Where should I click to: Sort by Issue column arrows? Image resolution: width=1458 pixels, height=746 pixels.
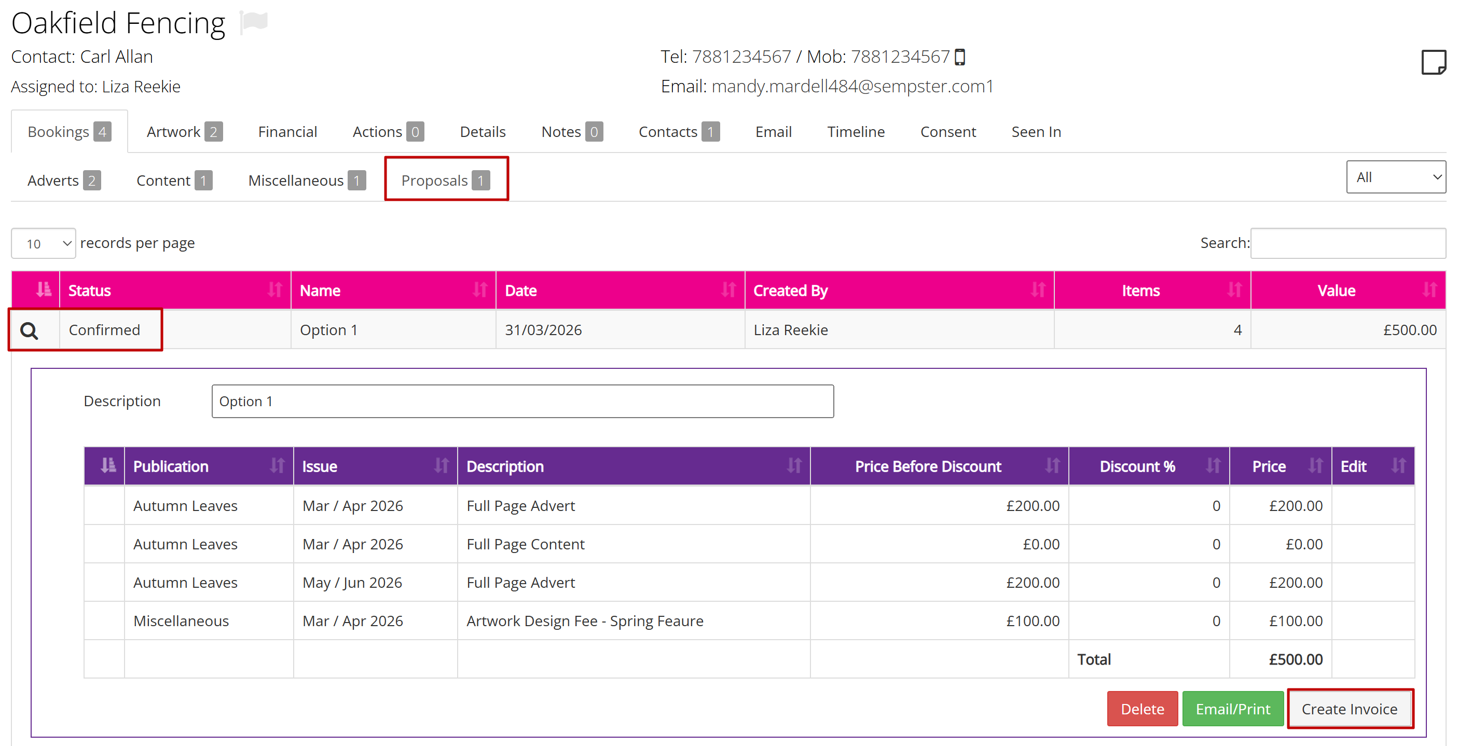(x=442, y=466)
